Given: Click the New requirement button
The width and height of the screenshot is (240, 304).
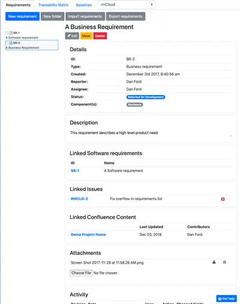Looking at the screenshot, I should tap(22, 16).
